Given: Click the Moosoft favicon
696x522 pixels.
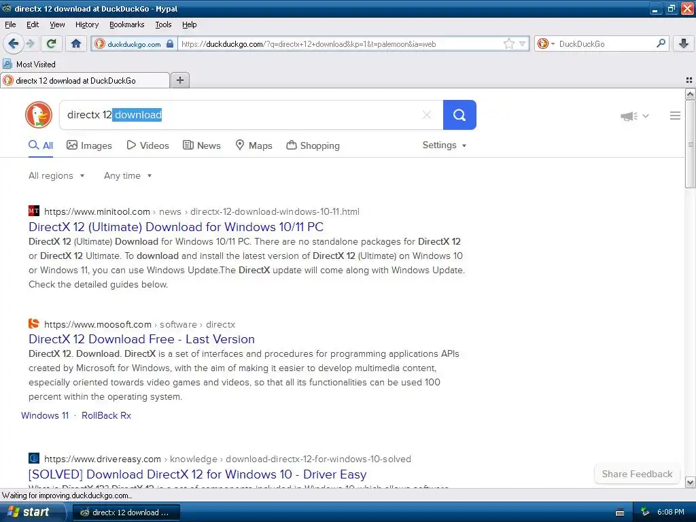Looking at the screenshot, I should click(x=34, y=323).
